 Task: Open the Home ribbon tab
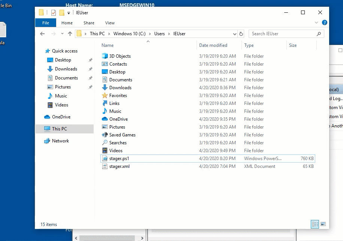click(67, 23)
